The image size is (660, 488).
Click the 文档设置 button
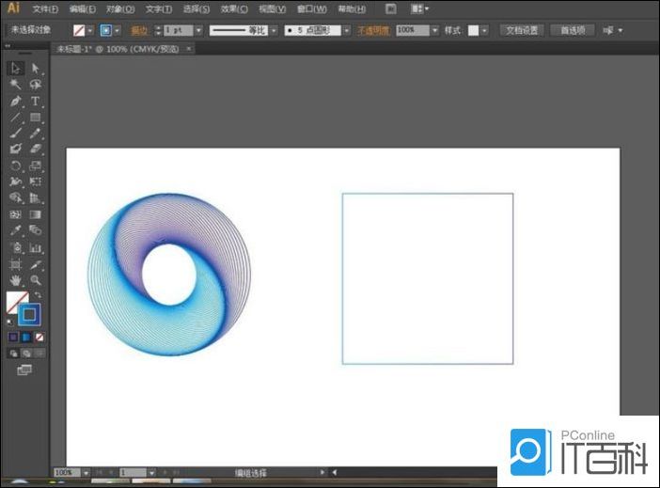click(x=522, y=30)
